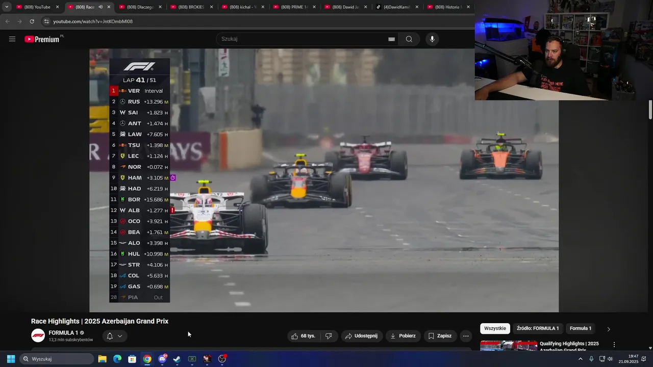Open the FORMULA 1 channel avatar
The height and width of the screenshot is (367, 653).
pyautogui.click(x=38, y=335)
